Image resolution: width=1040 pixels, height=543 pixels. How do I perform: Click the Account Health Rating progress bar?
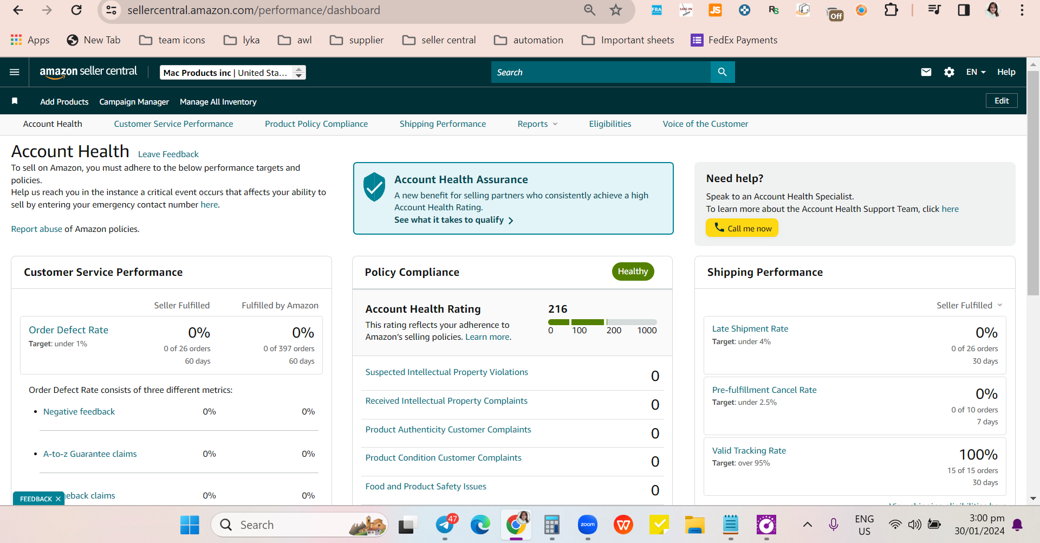click(602, 322)
